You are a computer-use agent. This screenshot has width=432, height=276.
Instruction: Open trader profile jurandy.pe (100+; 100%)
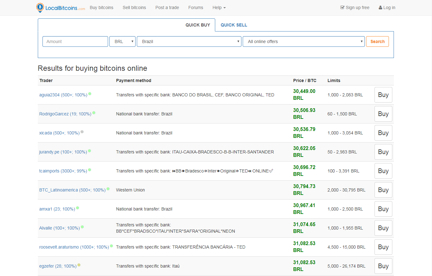[x=63, y=152]
